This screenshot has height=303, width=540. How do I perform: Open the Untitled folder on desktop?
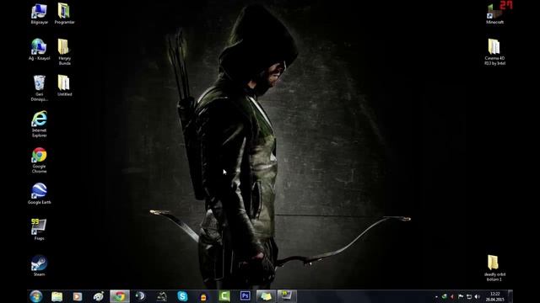coord(64,86)
